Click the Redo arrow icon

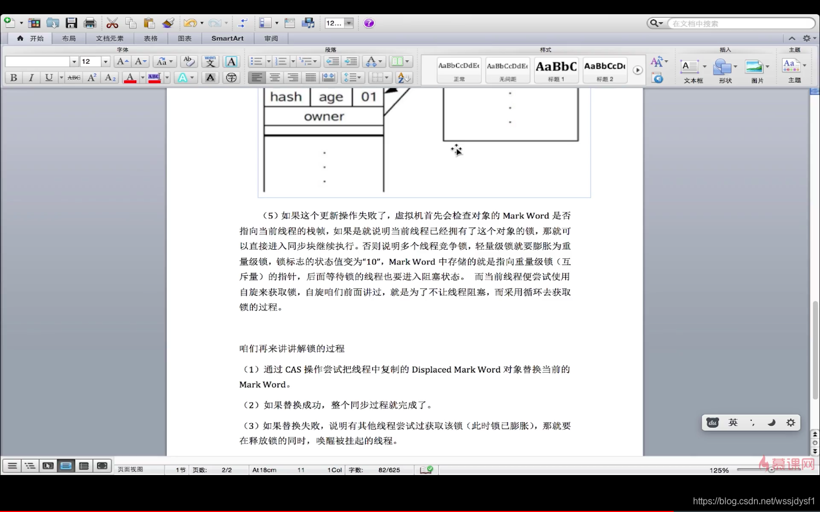[215, 23]
